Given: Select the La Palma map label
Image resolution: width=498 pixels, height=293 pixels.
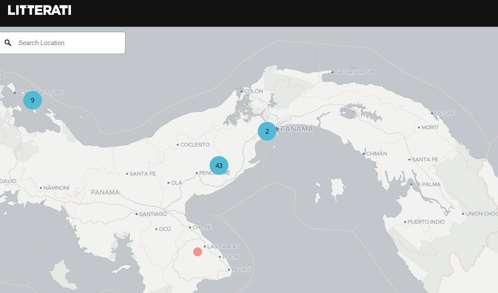Looking at the screenshot, I should (427, 184).
